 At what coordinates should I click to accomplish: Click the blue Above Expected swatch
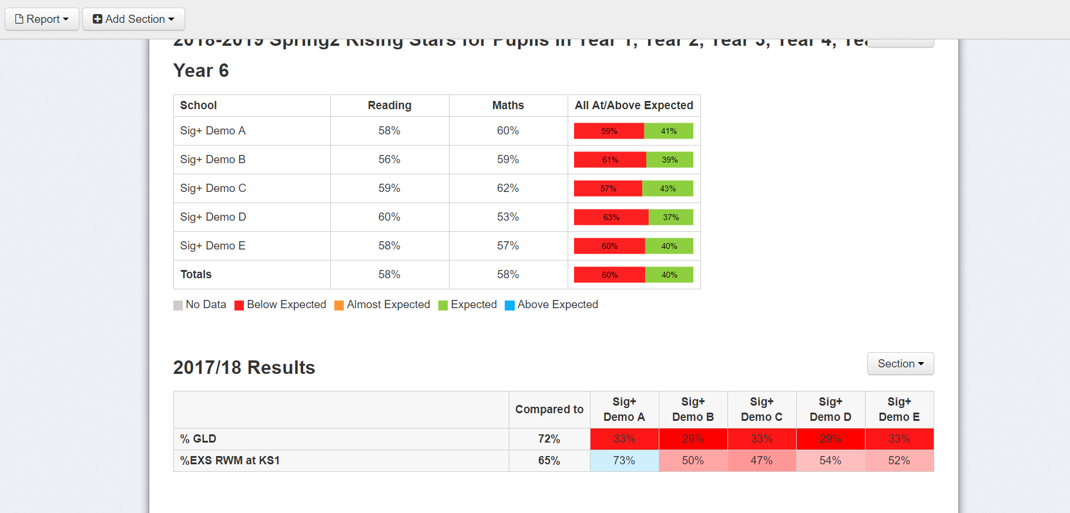coord(510,305)
